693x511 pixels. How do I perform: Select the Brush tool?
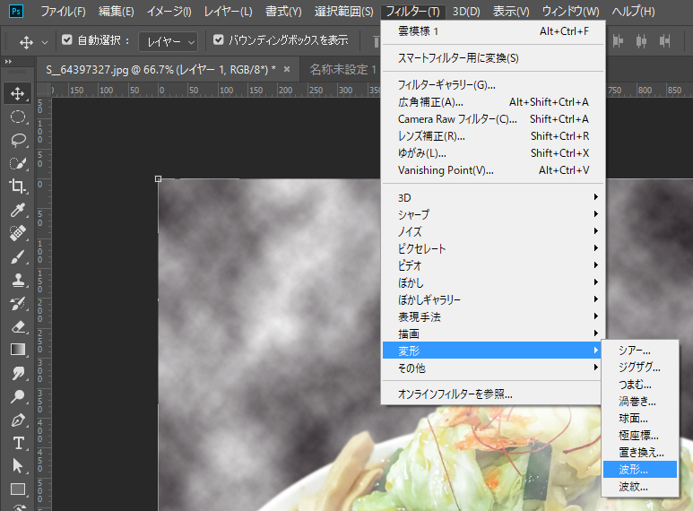[x=17, y=256]
